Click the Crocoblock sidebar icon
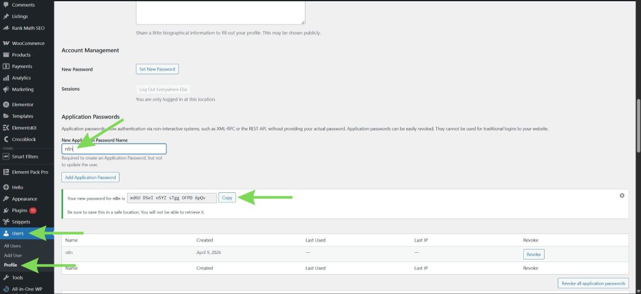This screenshot has height=294, width=641. coord(6,139)
